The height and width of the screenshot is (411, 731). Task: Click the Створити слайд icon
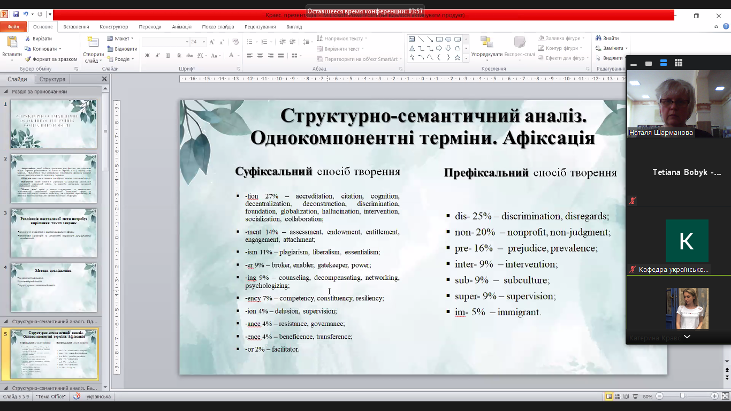click(93, 42)
